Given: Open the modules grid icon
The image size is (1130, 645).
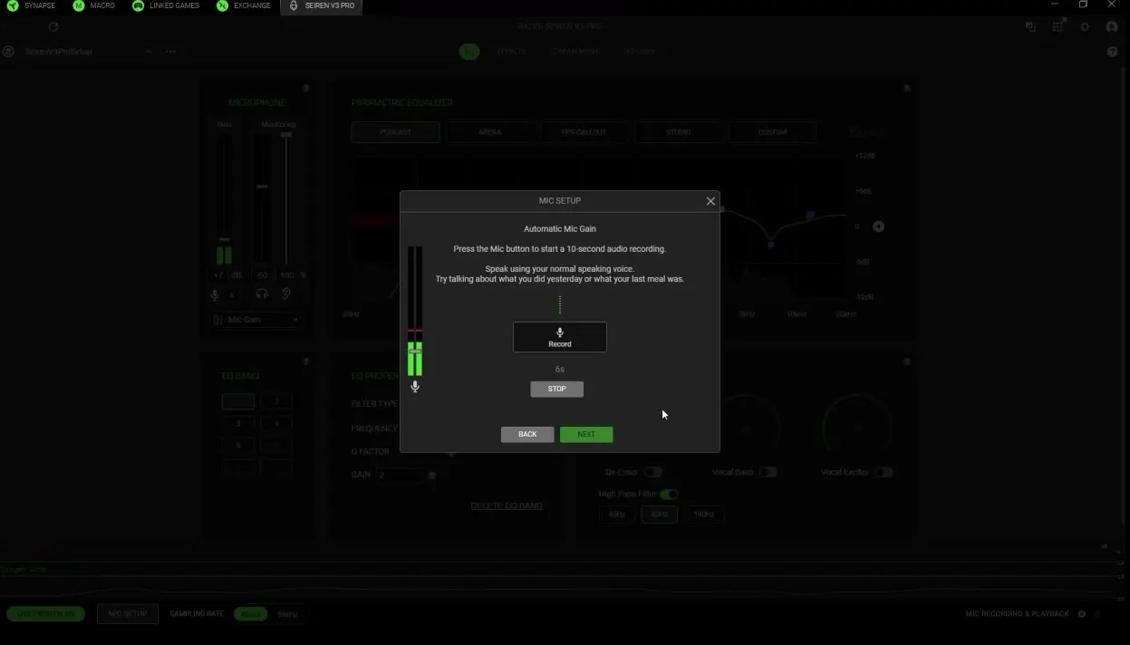Looking at the screenshot, I should click(x=1058, y=27).
